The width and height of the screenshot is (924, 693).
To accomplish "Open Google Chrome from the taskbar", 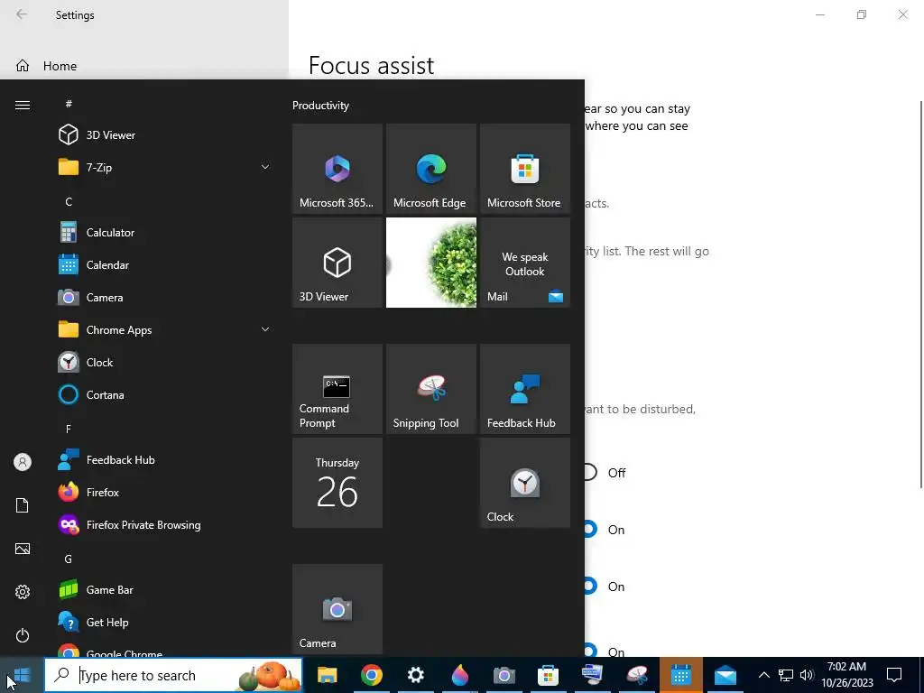I will tap(371, 675).
